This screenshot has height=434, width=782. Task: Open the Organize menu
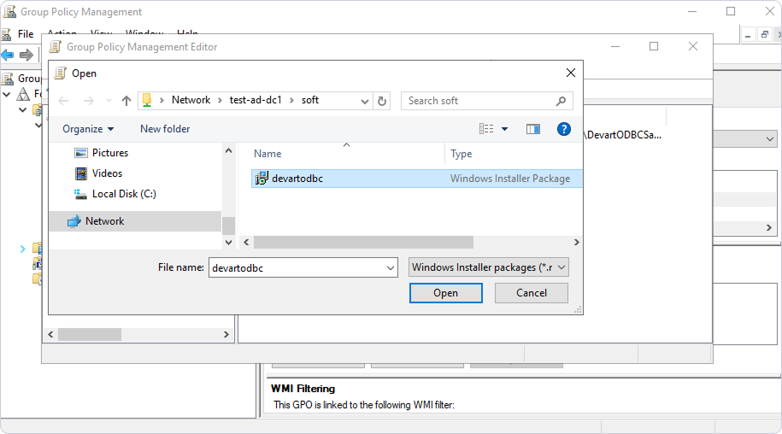click(88, 129)
